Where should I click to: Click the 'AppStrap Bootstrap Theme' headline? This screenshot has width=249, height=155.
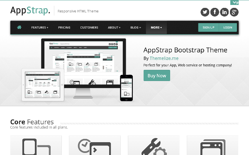click(x=186, y=50)
